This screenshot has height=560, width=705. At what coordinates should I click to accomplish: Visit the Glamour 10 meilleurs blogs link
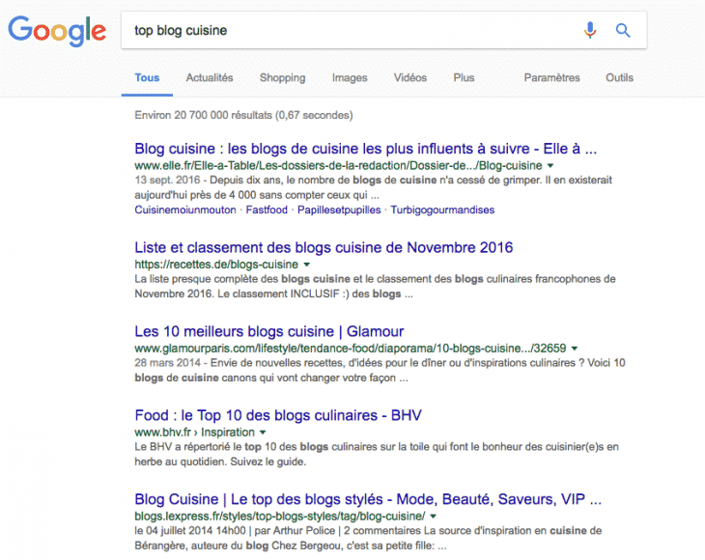point(269,331)
